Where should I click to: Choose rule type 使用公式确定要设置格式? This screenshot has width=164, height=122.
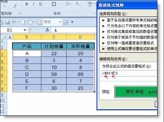[129, 49]
